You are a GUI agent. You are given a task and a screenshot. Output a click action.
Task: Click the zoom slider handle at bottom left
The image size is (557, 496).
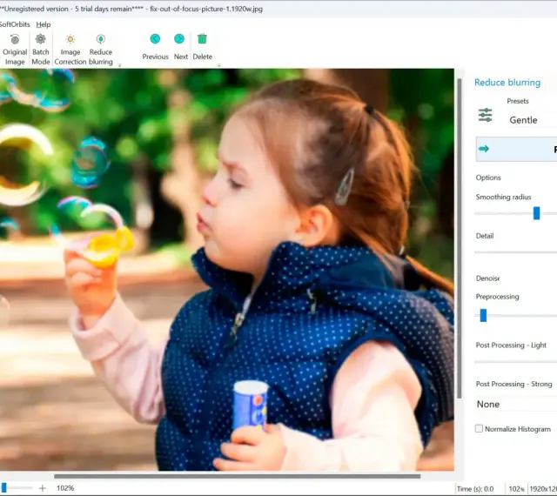pyautogui.click(x=3, y=488)
